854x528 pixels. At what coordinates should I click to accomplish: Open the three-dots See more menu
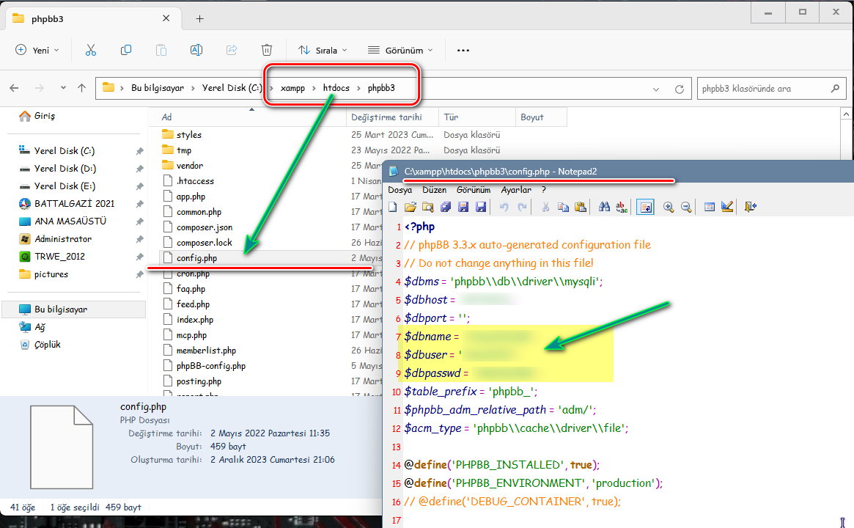pos(463,50)
